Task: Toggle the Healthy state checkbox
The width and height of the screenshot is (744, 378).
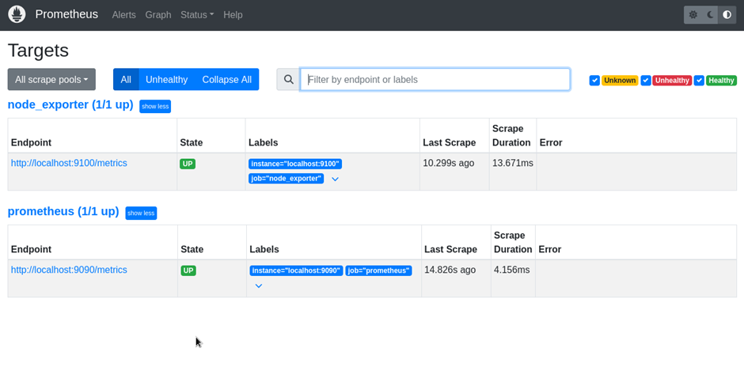Action: point(699,80)
